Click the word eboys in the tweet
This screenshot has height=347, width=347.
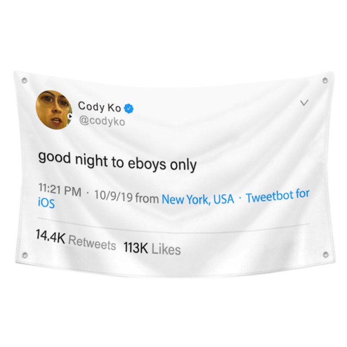(x=147, y=164)
